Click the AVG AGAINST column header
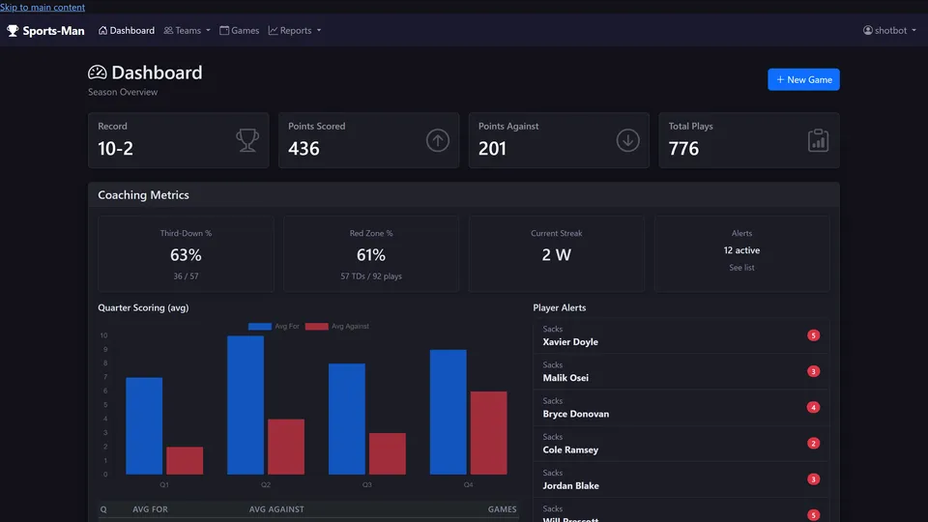This screenshot has height=522, width=928. click(276, 509)
